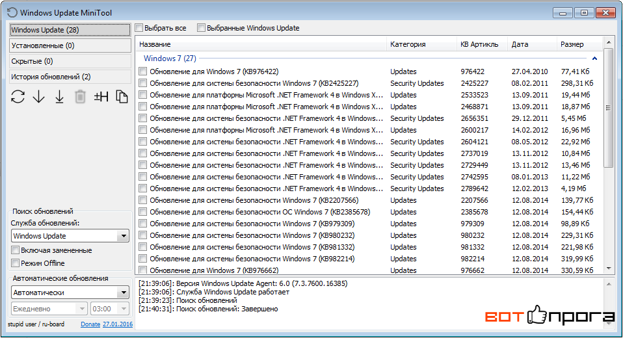Click the KB cell 2789642

(474, 188)
